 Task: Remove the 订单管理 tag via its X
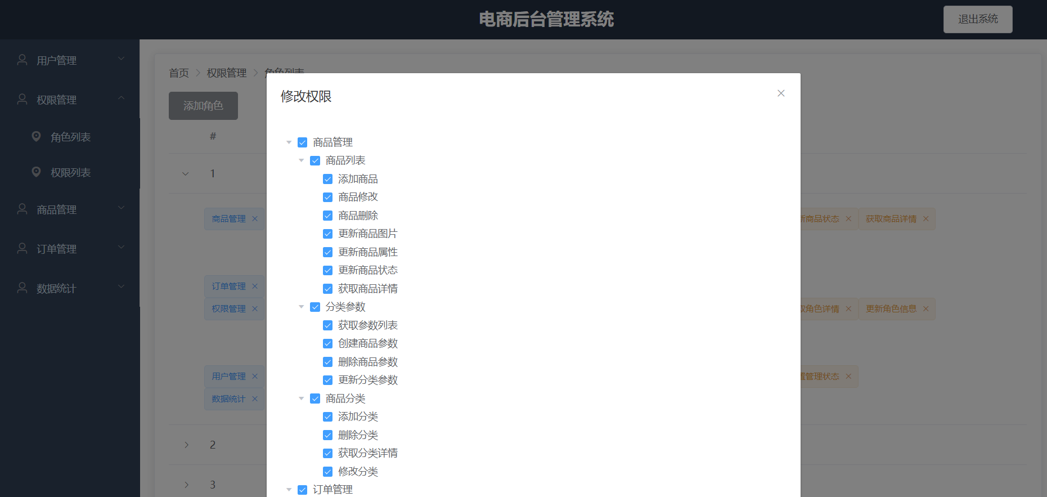255,286
